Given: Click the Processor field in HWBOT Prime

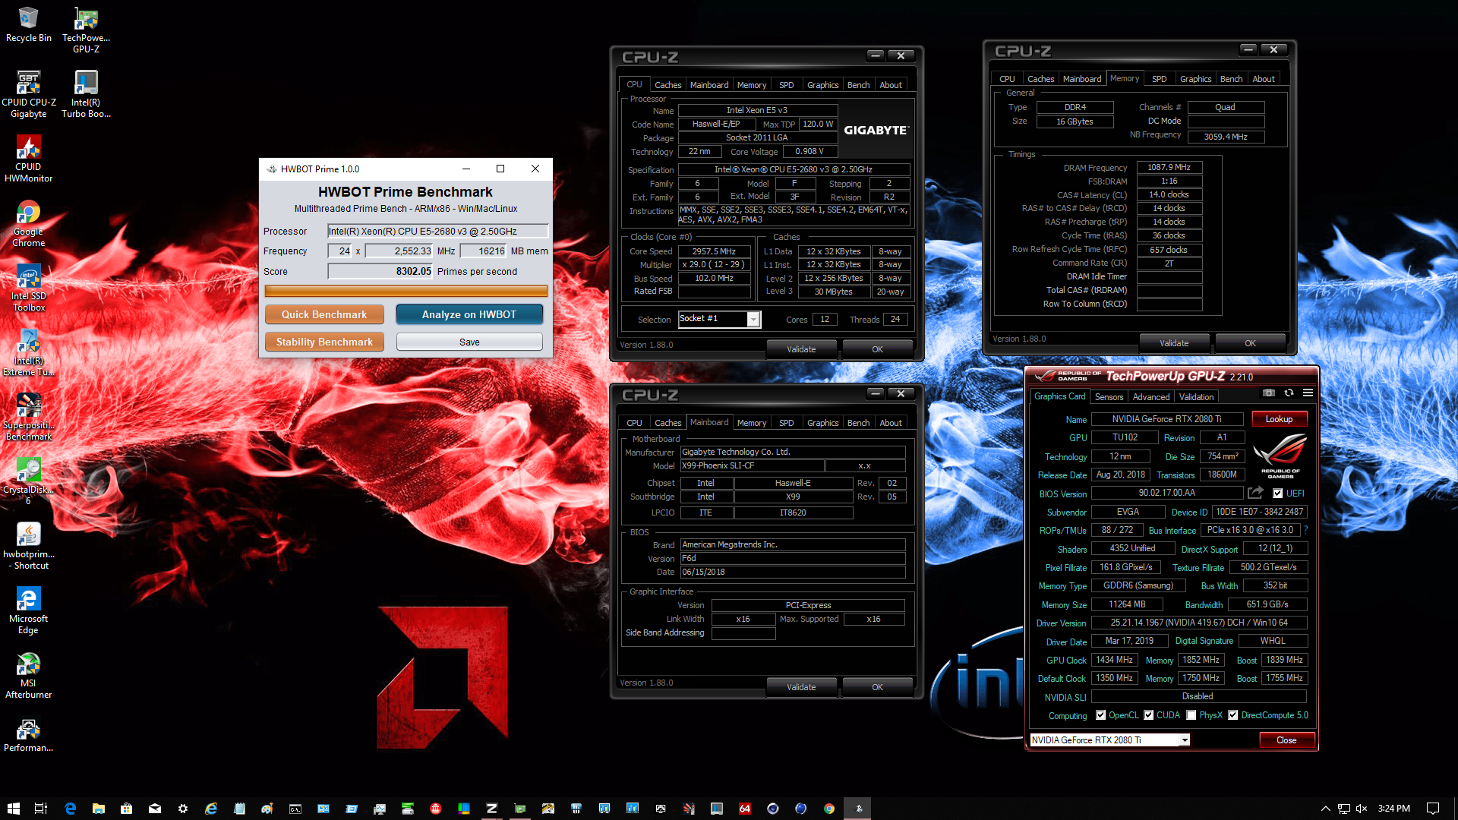Looking at the screenshot, I should point(437,231).
